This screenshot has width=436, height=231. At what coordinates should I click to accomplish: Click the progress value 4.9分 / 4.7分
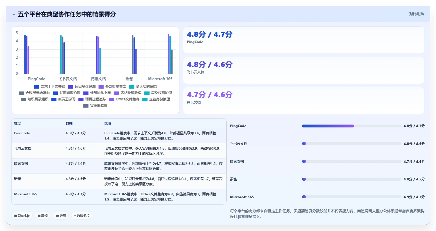point(414,197)
